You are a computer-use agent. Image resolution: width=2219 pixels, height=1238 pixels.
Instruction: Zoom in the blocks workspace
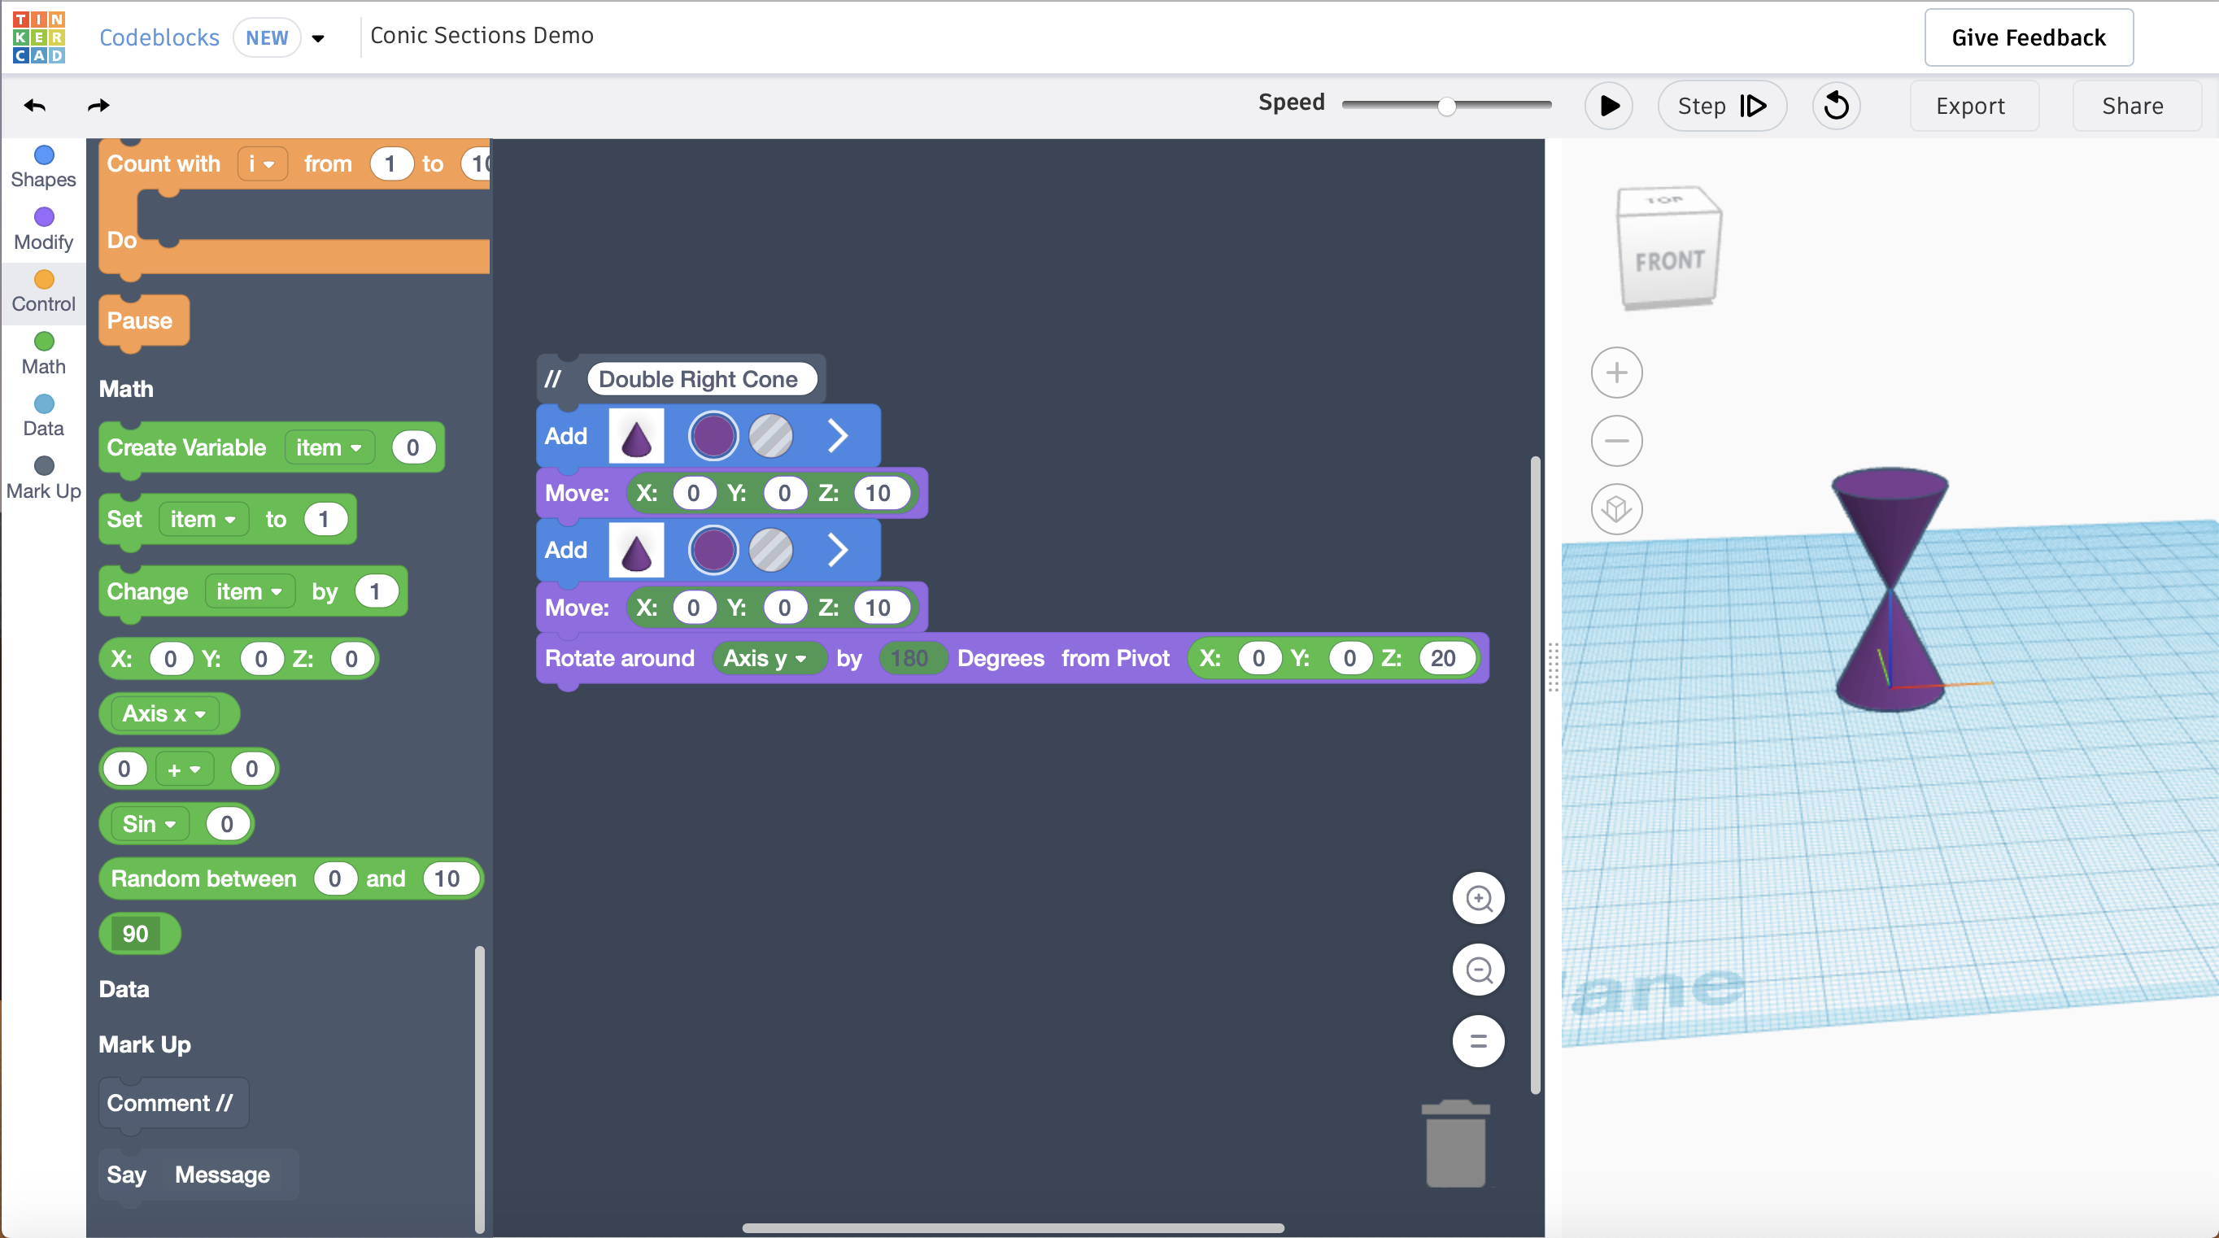click(1478, 899)
